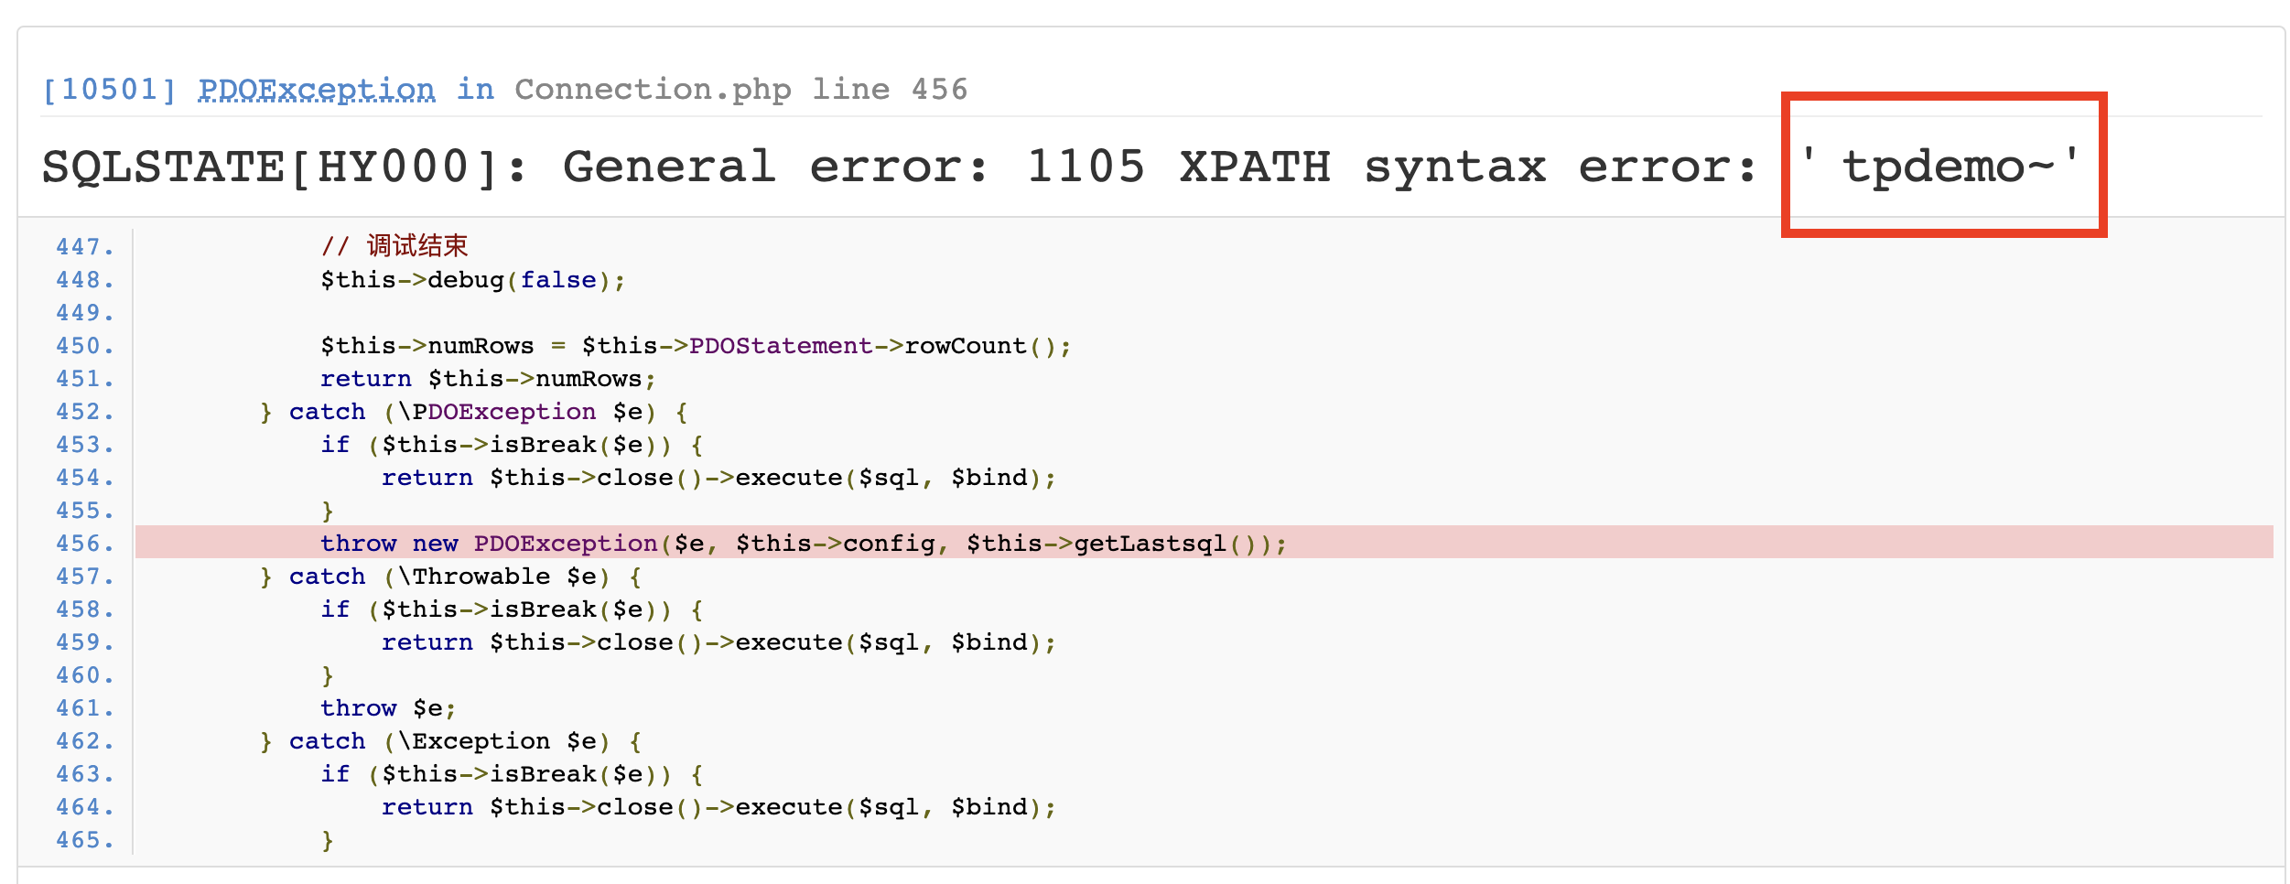This screenshot has height=884, width=2290.
Task: Click the SQLSTATE[HY000] General error message
Action: [1063, 167]
